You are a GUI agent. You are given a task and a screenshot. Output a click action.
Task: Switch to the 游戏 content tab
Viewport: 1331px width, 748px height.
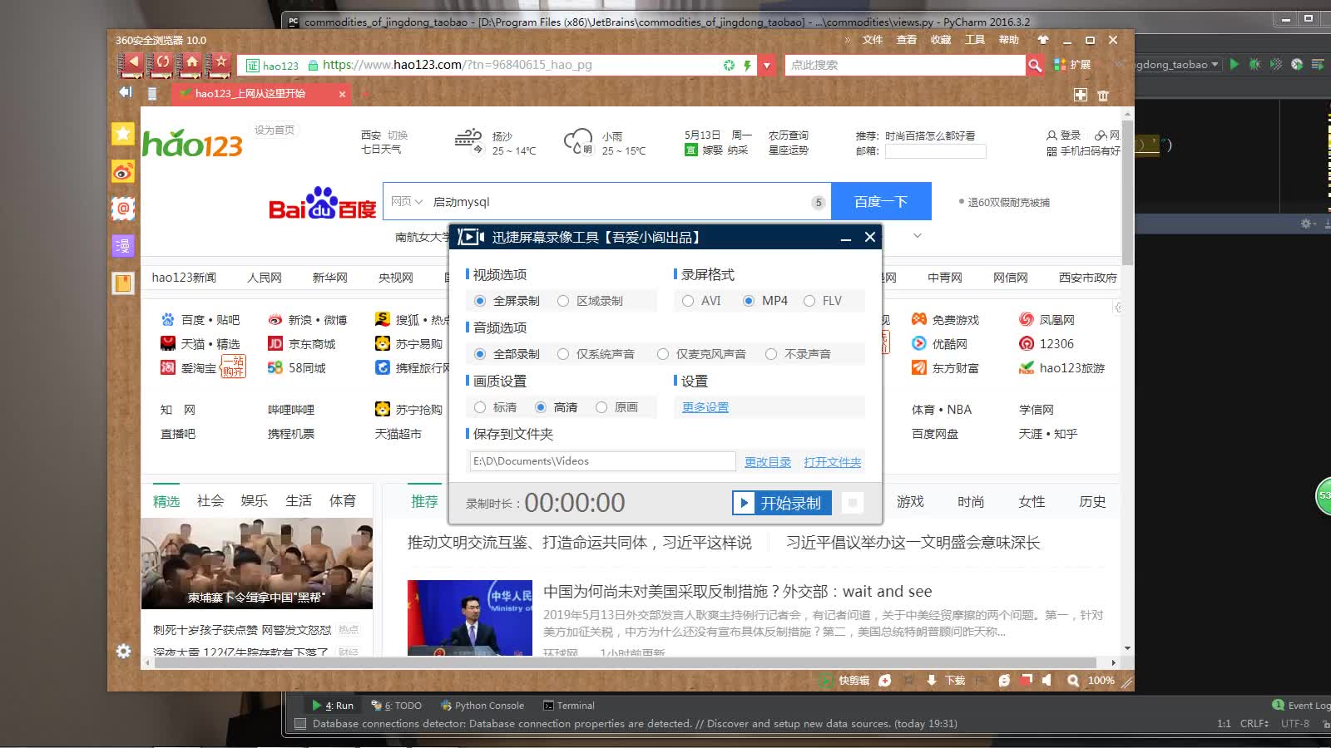tap(910, 502)
